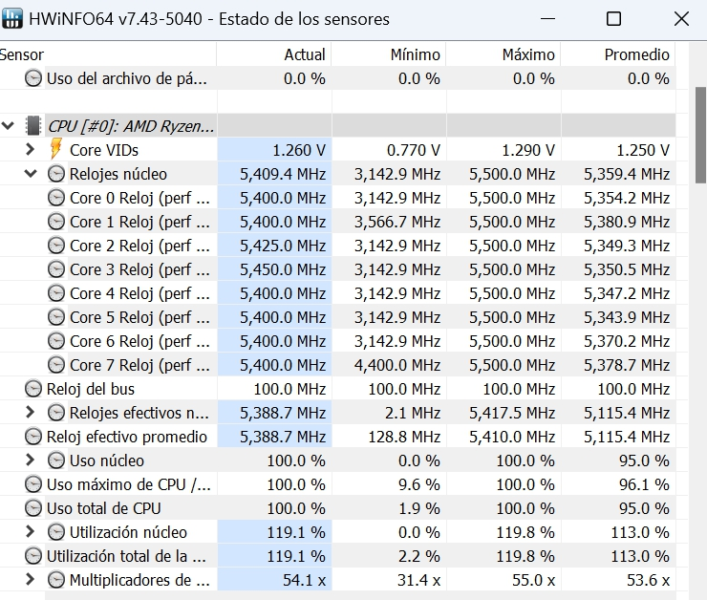Screen dimensions: 707x600
Task: Click the 96.1 % average value
Action: pos(644,484)
